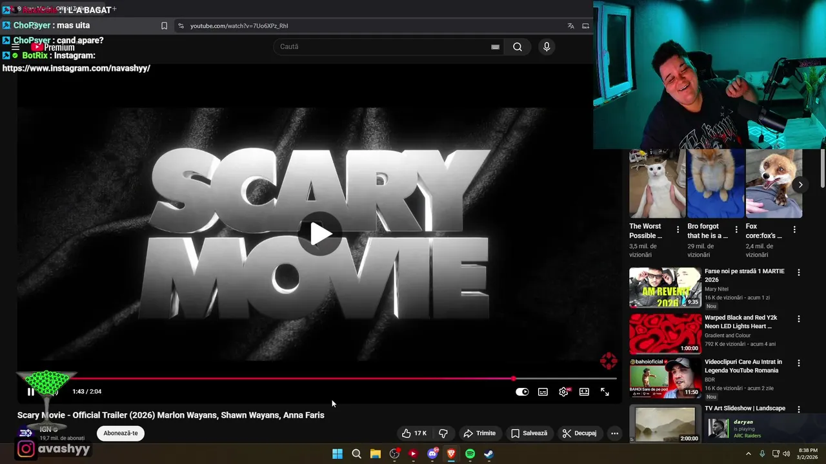Open the network icon in system tray

click(776, 454)
